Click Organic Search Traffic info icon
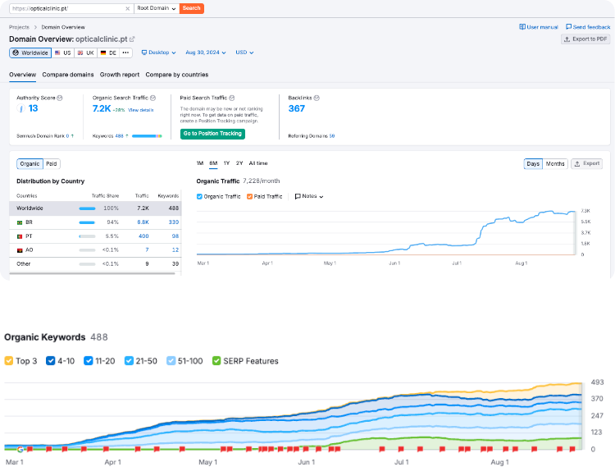Image resolution: width=615 pixels, height=476 pixels. [x=153, y=98]
